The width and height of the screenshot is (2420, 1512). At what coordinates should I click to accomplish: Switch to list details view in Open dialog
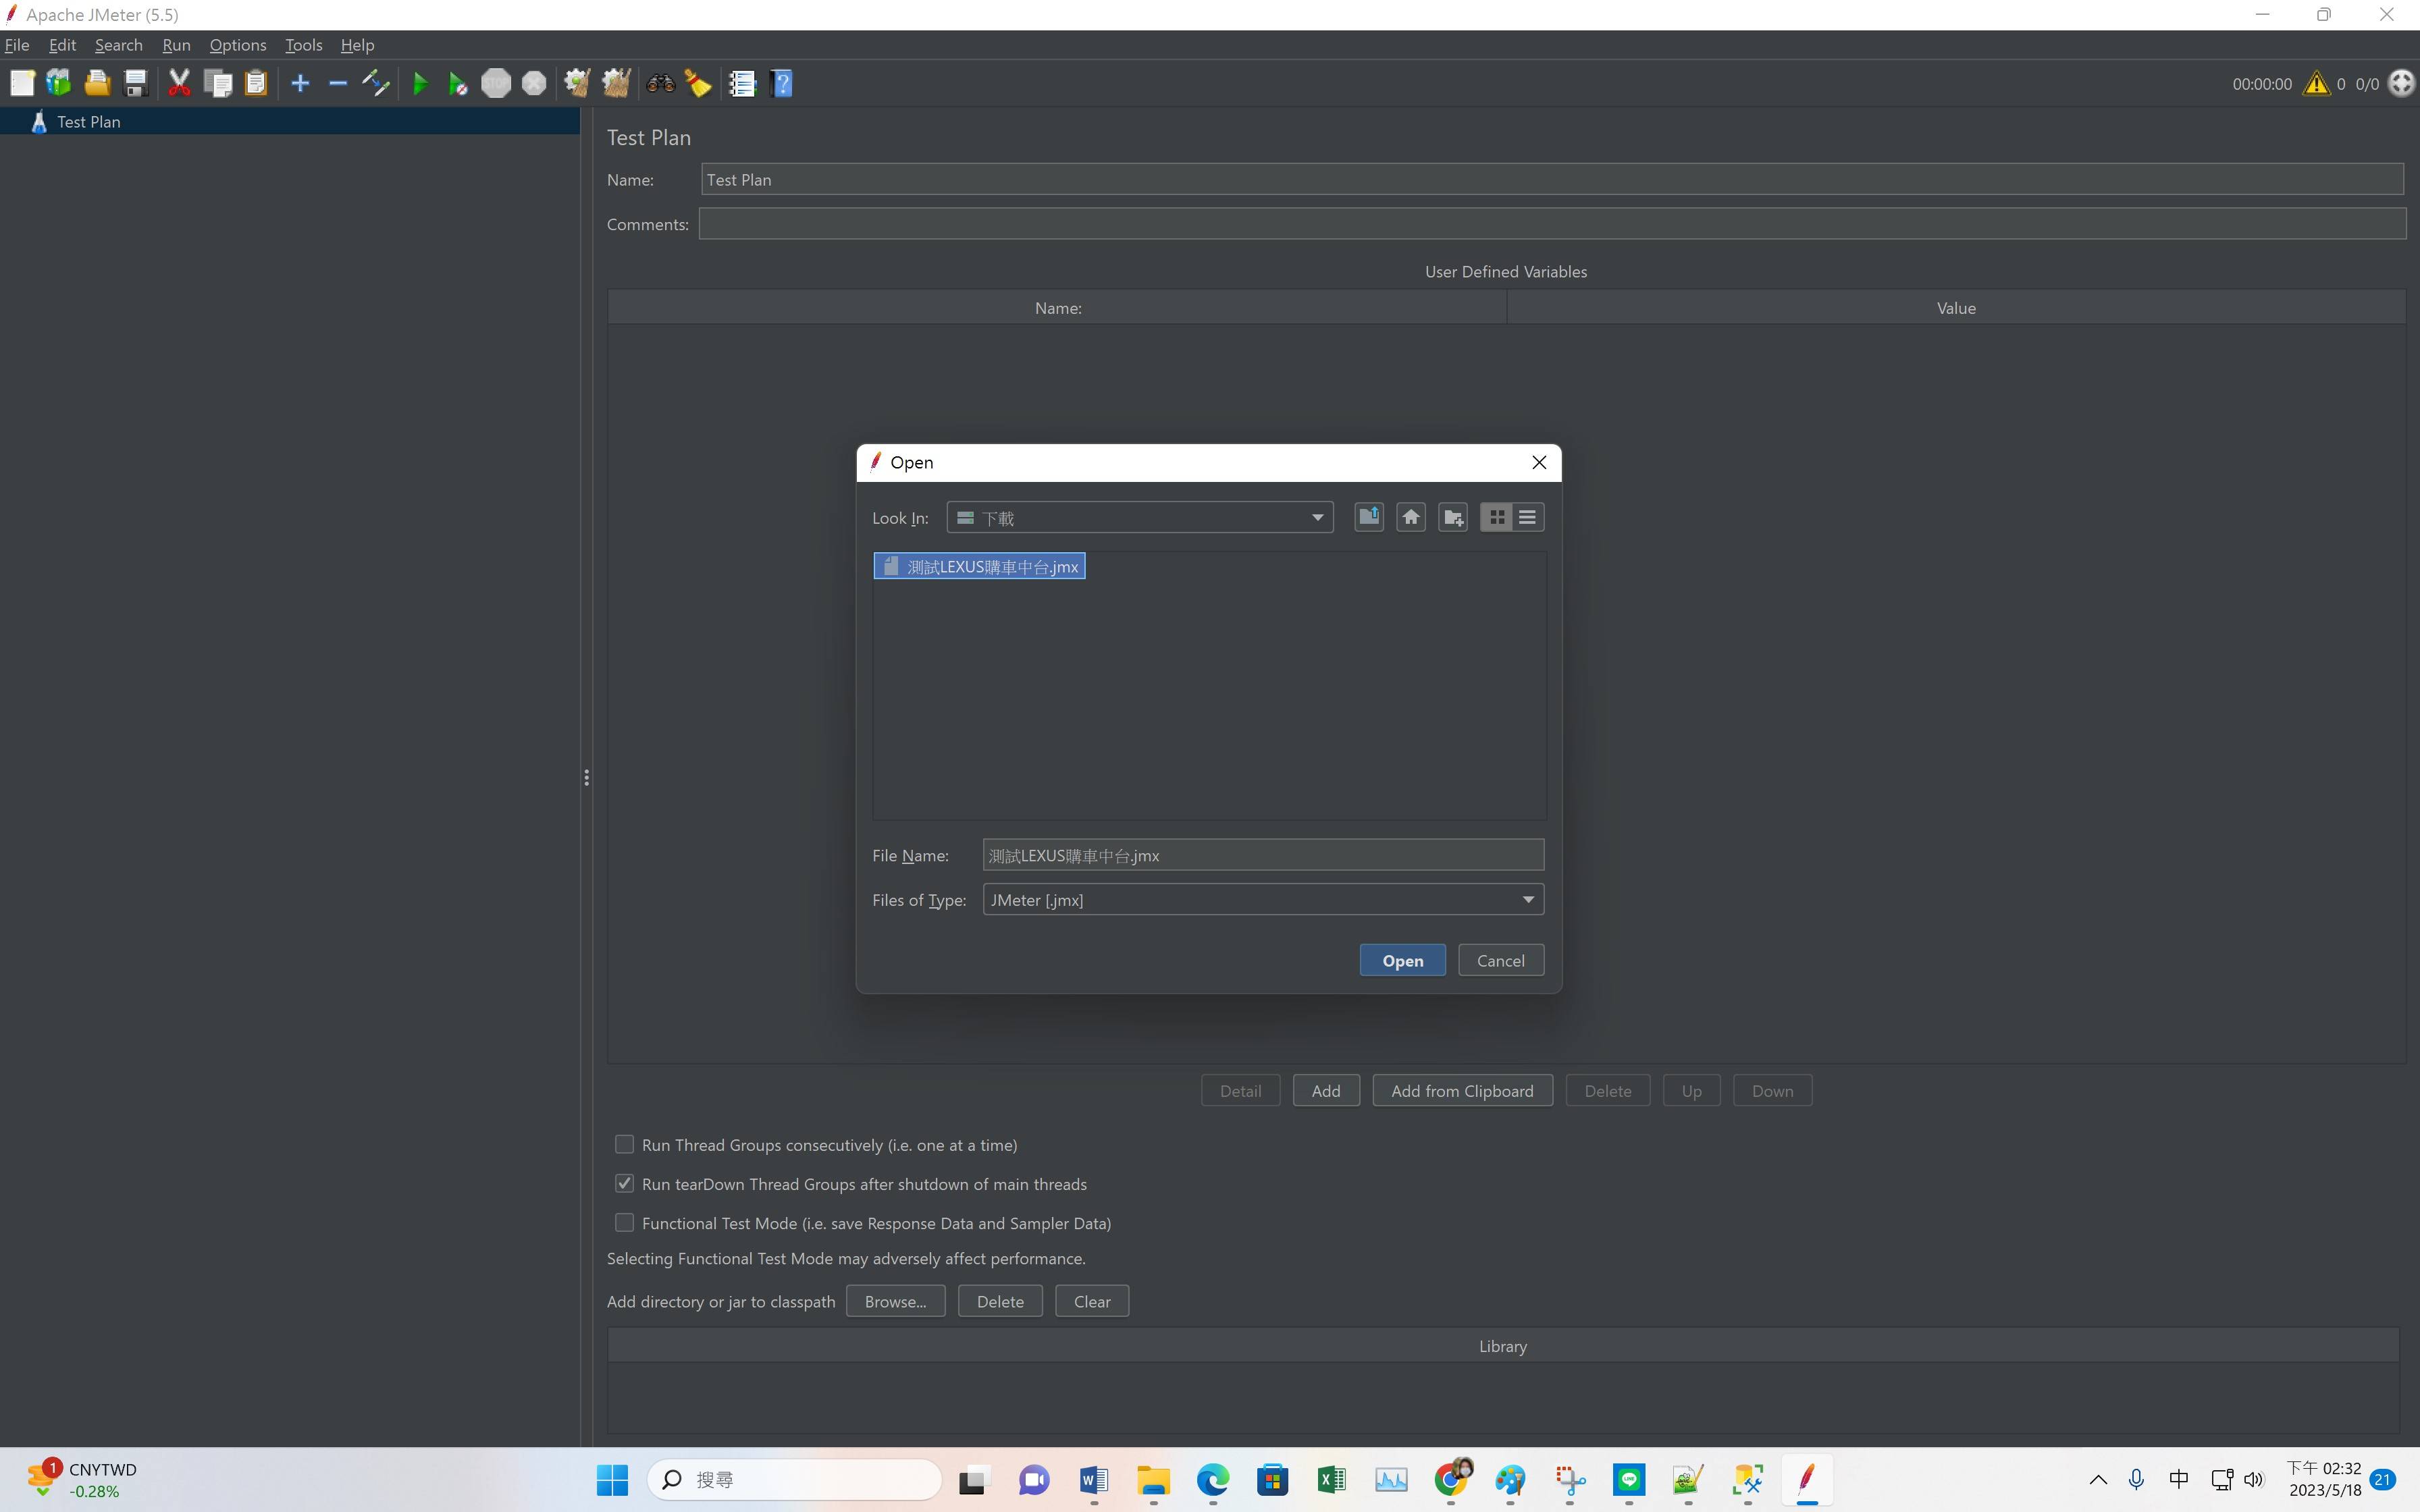[1527, 517]
